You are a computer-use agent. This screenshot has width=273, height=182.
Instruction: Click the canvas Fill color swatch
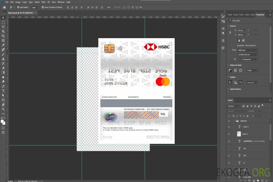click(239, 59)
